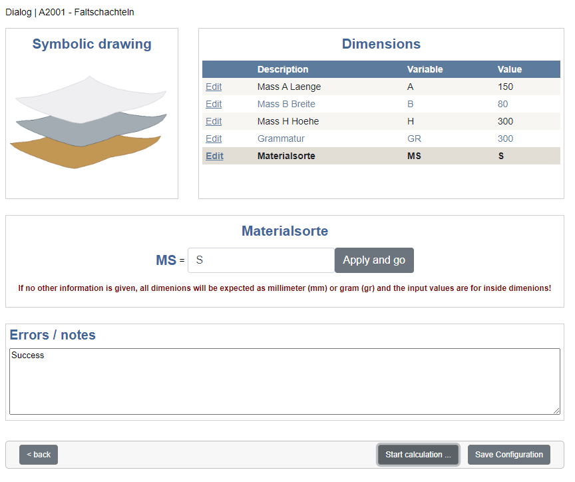575x482 pixels.
Task: Click the Variable column header
Action: 425,69
